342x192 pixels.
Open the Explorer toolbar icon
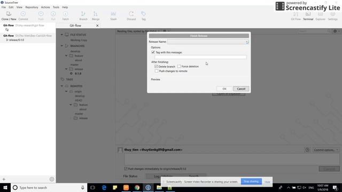pos(320,16)
